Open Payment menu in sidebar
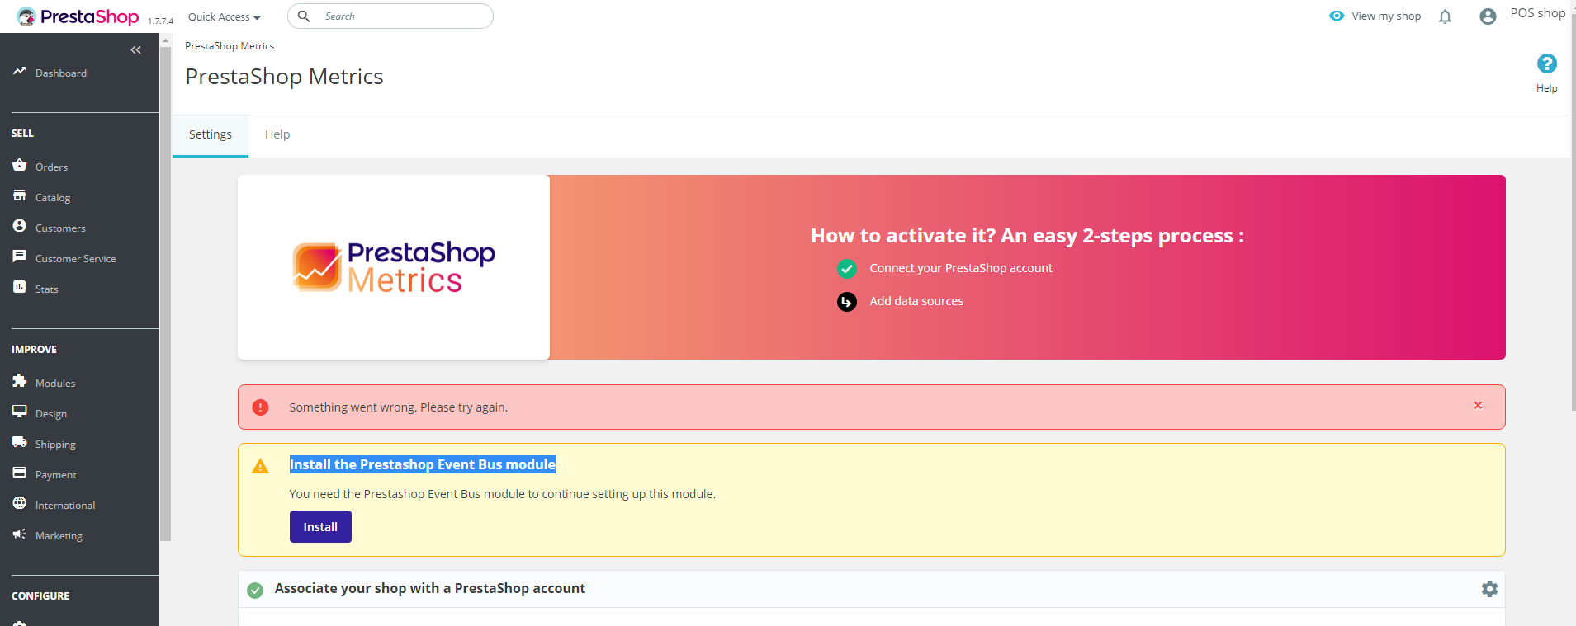This screenshot has height=626, width=1576. (x=56, y=475)
